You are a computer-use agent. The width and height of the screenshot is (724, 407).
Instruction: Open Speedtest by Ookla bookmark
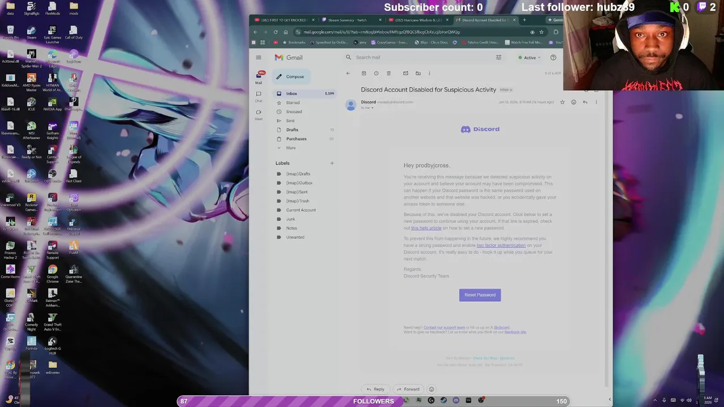(329, 42)
